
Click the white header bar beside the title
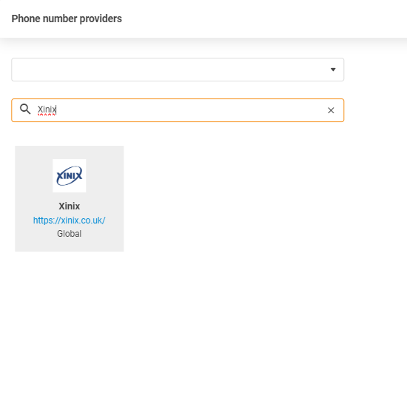(x=260, y=18)
